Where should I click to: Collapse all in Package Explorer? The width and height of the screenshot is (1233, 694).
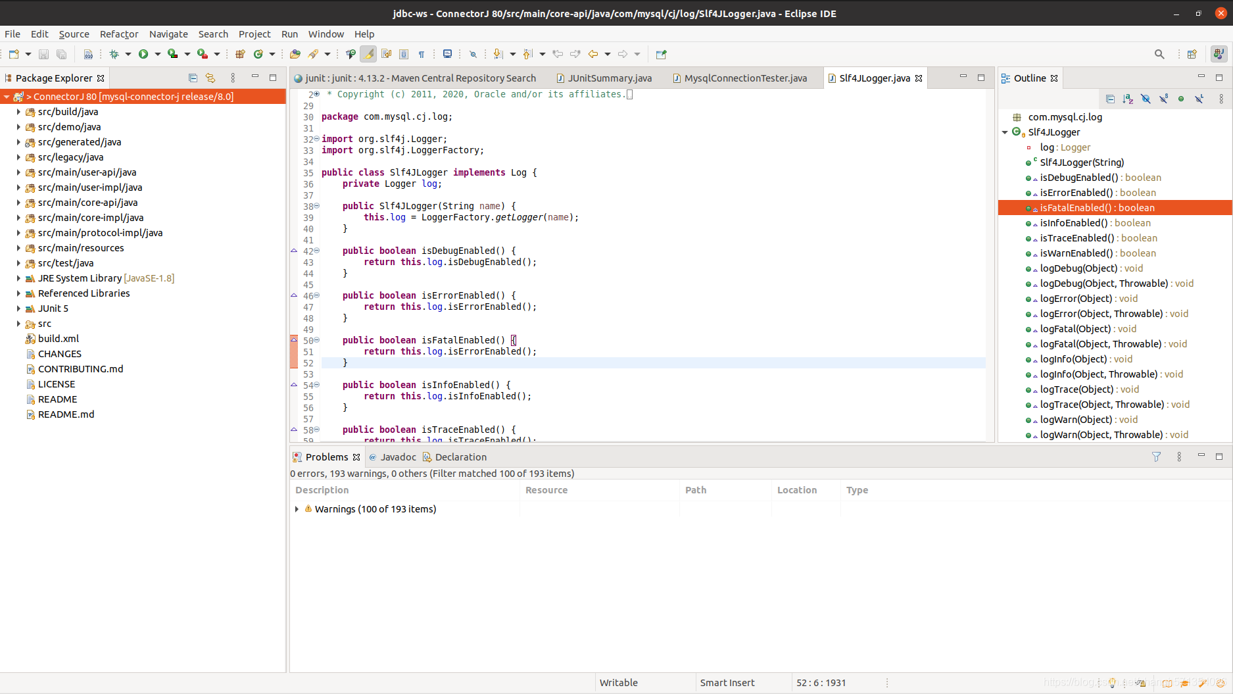point(193,78)
